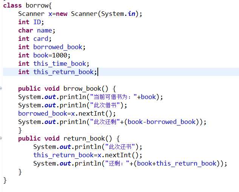
Task: Click the println line containing "此次还剩"
Action: [112, 122]
